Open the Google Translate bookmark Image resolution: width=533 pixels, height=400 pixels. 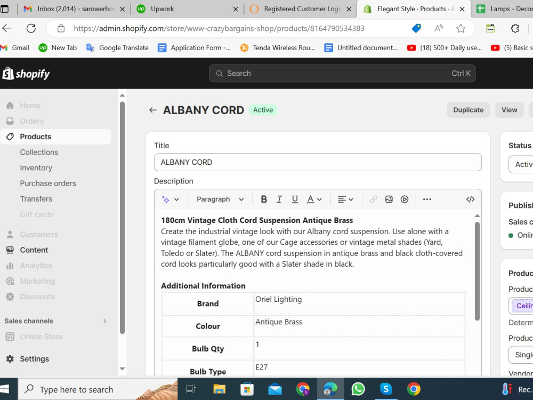[x=117, y=48]
